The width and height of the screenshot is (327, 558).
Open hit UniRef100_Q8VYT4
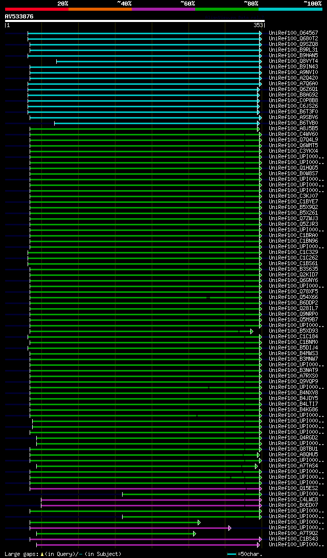click(x=294, y=61)
